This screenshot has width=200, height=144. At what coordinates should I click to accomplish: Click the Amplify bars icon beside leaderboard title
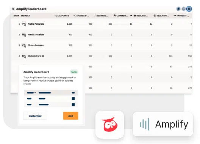tap(13, 9)
